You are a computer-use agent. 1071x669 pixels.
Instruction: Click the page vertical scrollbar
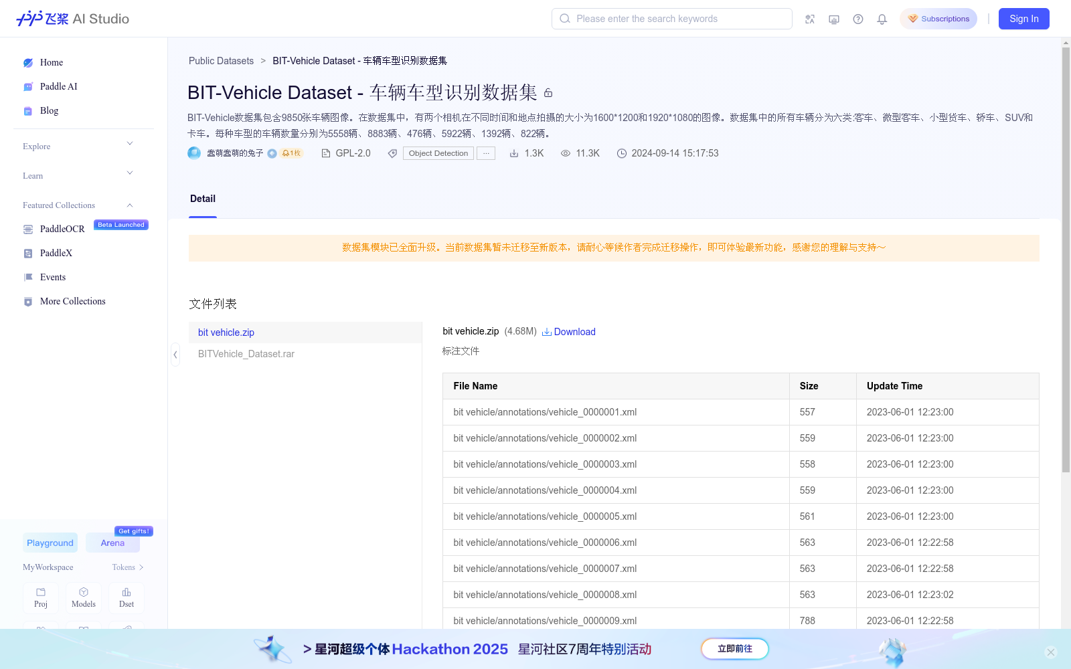pyautogui.click(x=1066, y=261)
